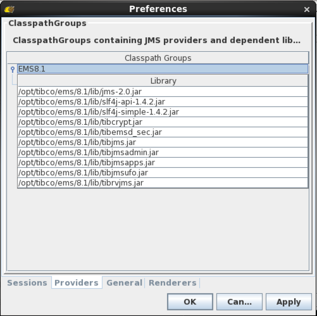
Task: Click the Classpath Groups column header
Action: (158, 58)
